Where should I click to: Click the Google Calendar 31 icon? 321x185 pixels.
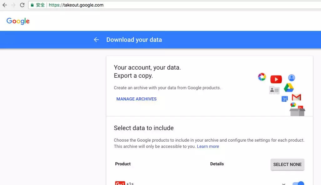[x=285, y=99]
